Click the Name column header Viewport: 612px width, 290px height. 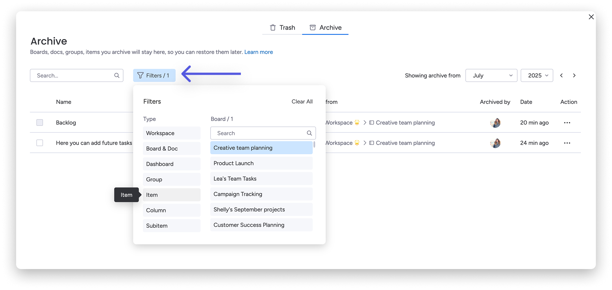[x=64, y=102]
